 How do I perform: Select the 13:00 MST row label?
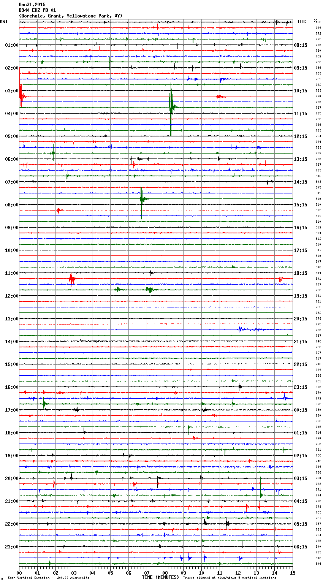[12, 319]
